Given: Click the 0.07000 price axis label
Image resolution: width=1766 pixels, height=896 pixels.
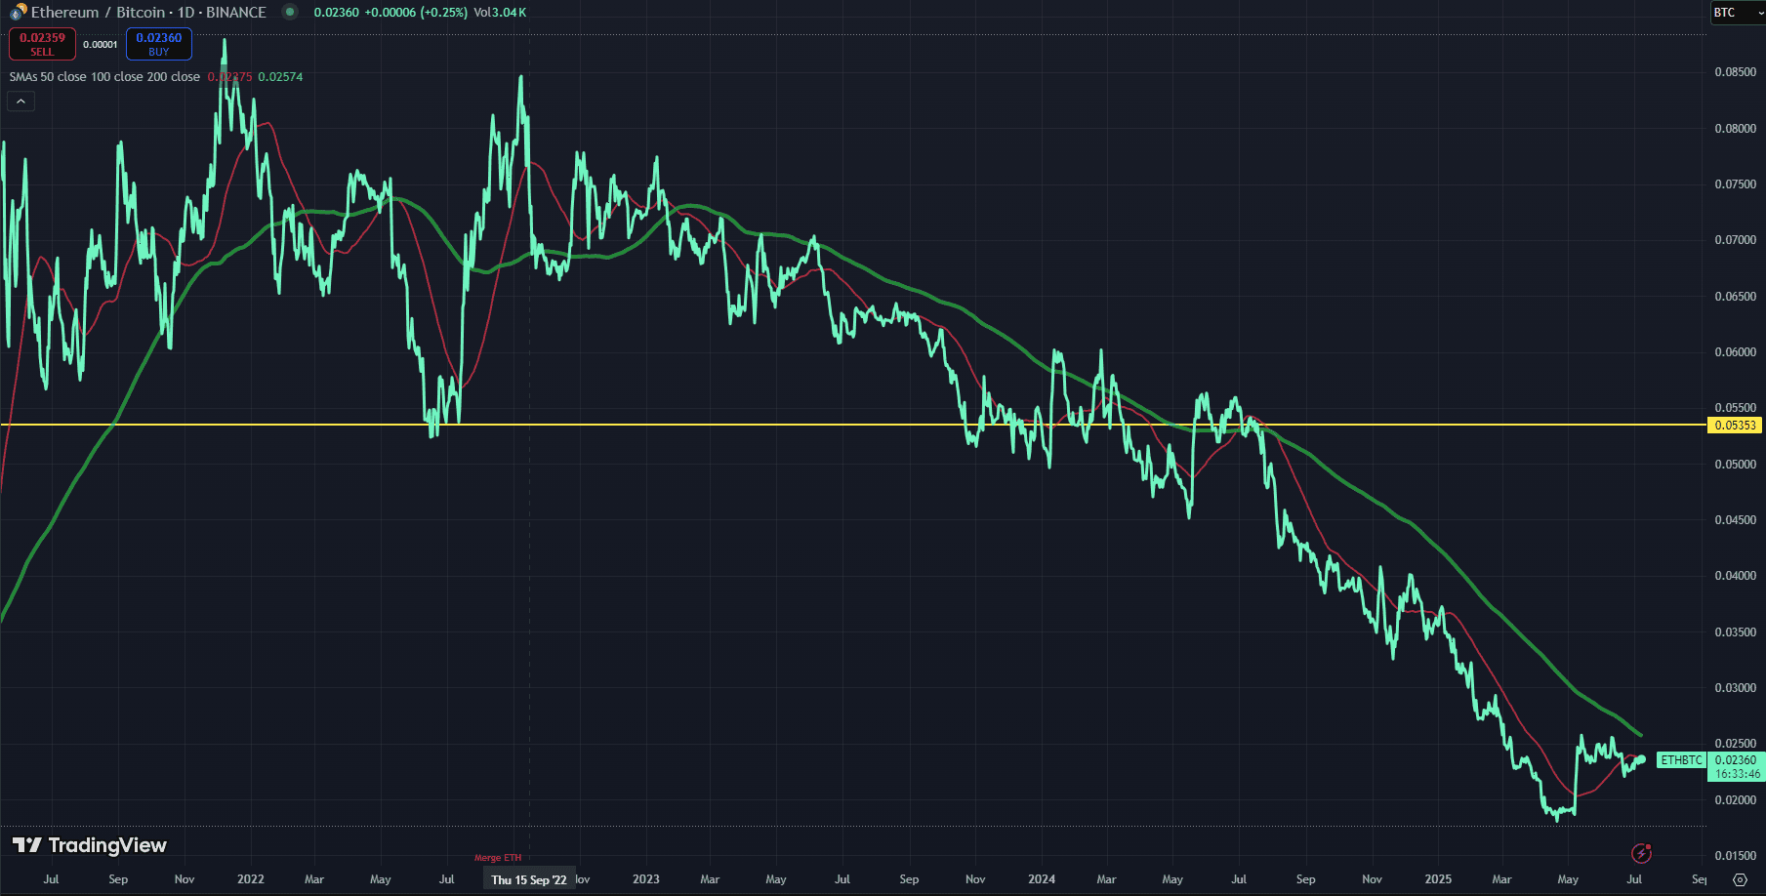Looking at the screenshot, I should click(x=1735, y=240).
